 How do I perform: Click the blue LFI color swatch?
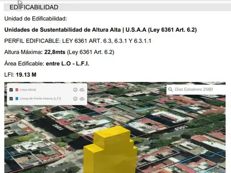coord(17,99)
